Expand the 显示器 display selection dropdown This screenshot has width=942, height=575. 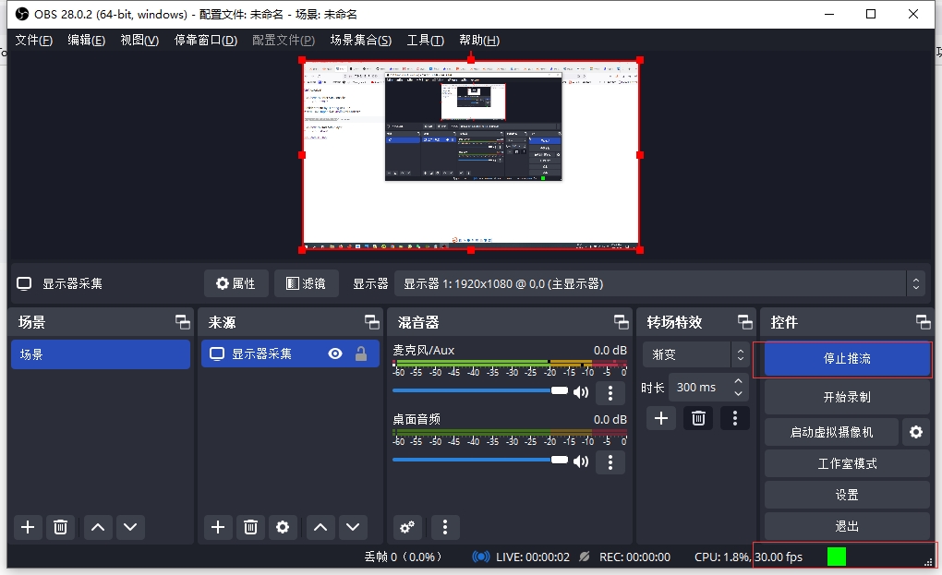[914, 283]
